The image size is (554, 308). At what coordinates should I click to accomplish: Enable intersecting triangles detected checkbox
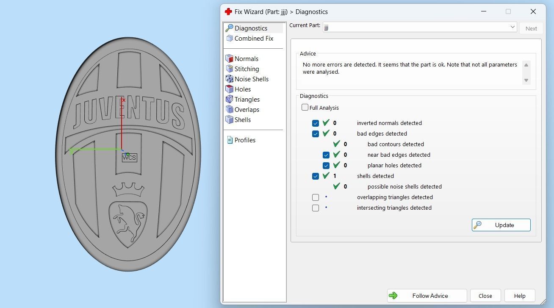point(316,208)
